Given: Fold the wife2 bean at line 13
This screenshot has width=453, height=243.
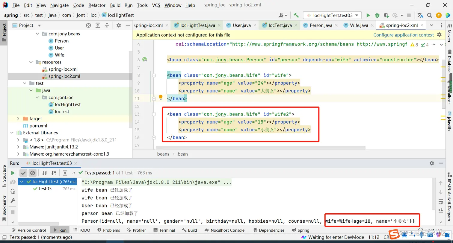Looking at the screenshot, I should pyautogui.click(x=154, y=114).
